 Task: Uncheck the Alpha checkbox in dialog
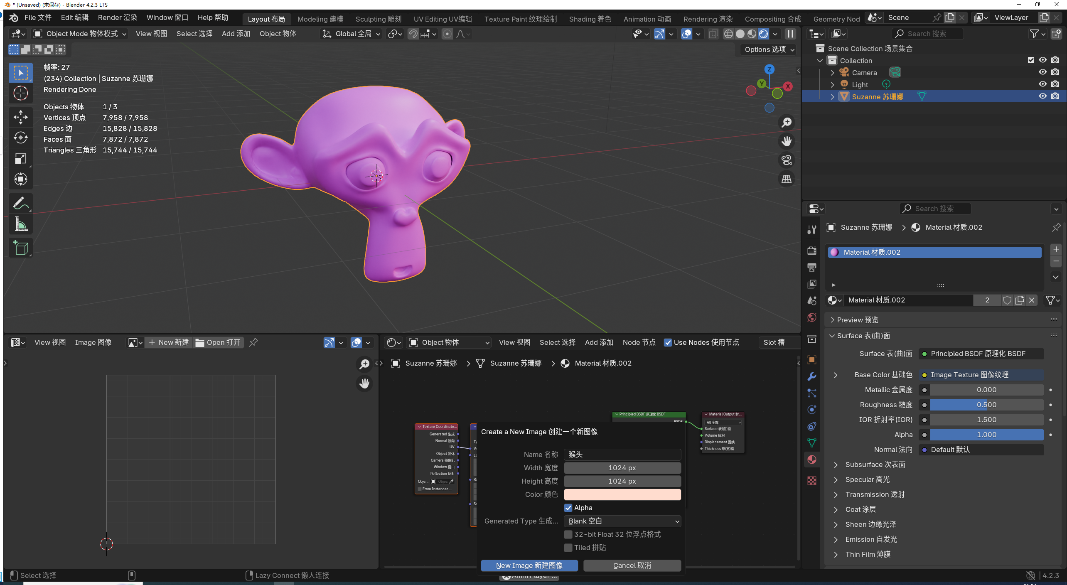(x=568, y=508)
